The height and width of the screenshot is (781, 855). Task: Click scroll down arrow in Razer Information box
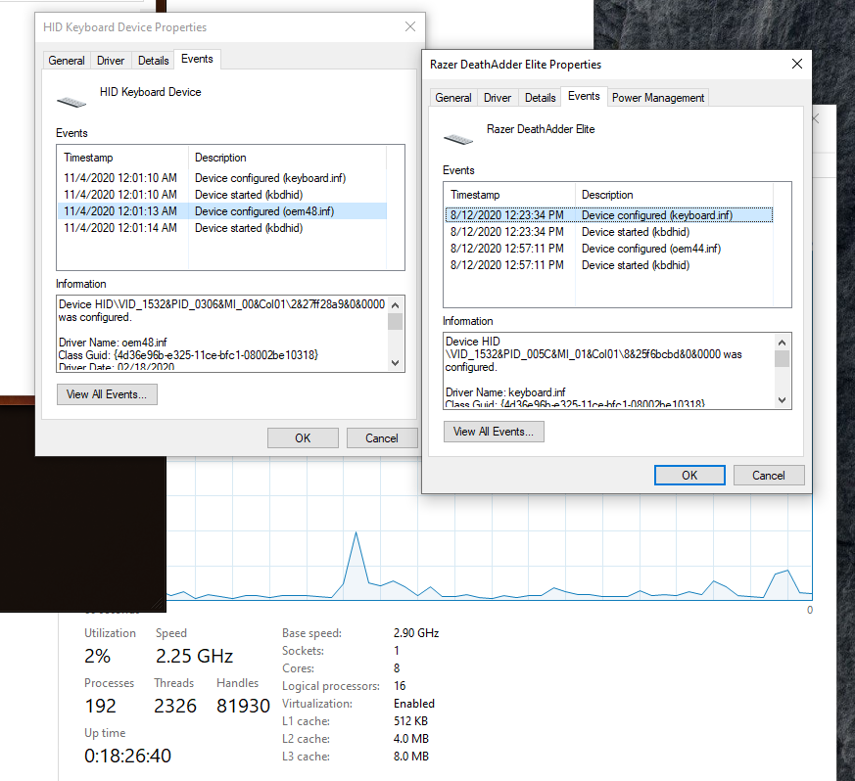[x=782, y=400]
